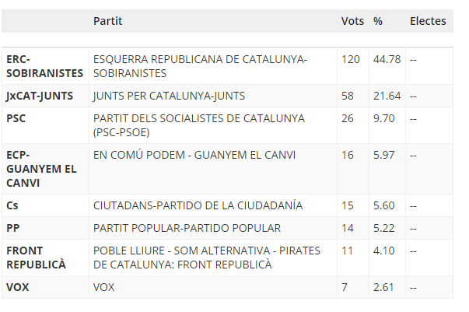Click the % column header

(x=378, y=21)
